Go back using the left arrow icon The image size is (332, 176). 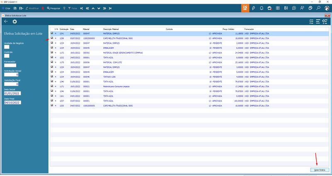6,21
